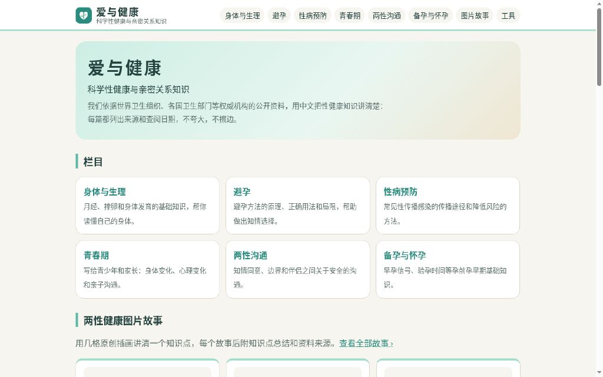
Task: Click the hero subtitle 科学性健康与亲密关系知识
Action: (x=138, y=90)
